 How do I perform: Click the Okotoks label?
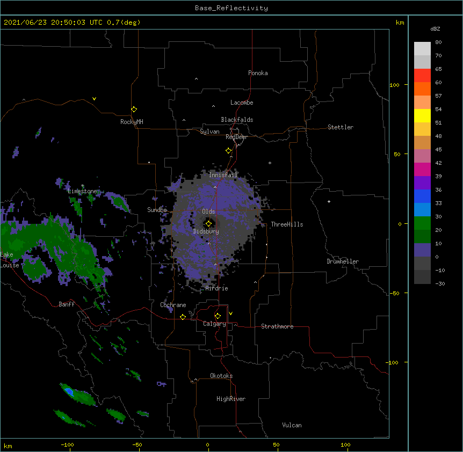tap(221, 376)
